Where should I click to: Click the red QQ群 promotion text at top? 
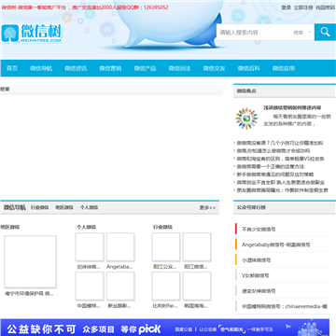(85, 7)
